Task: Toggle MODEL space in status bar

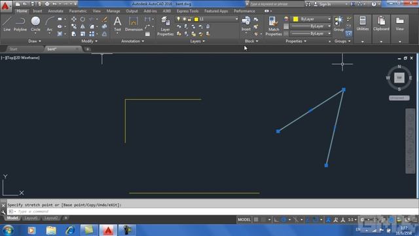Action: point(244,220)
